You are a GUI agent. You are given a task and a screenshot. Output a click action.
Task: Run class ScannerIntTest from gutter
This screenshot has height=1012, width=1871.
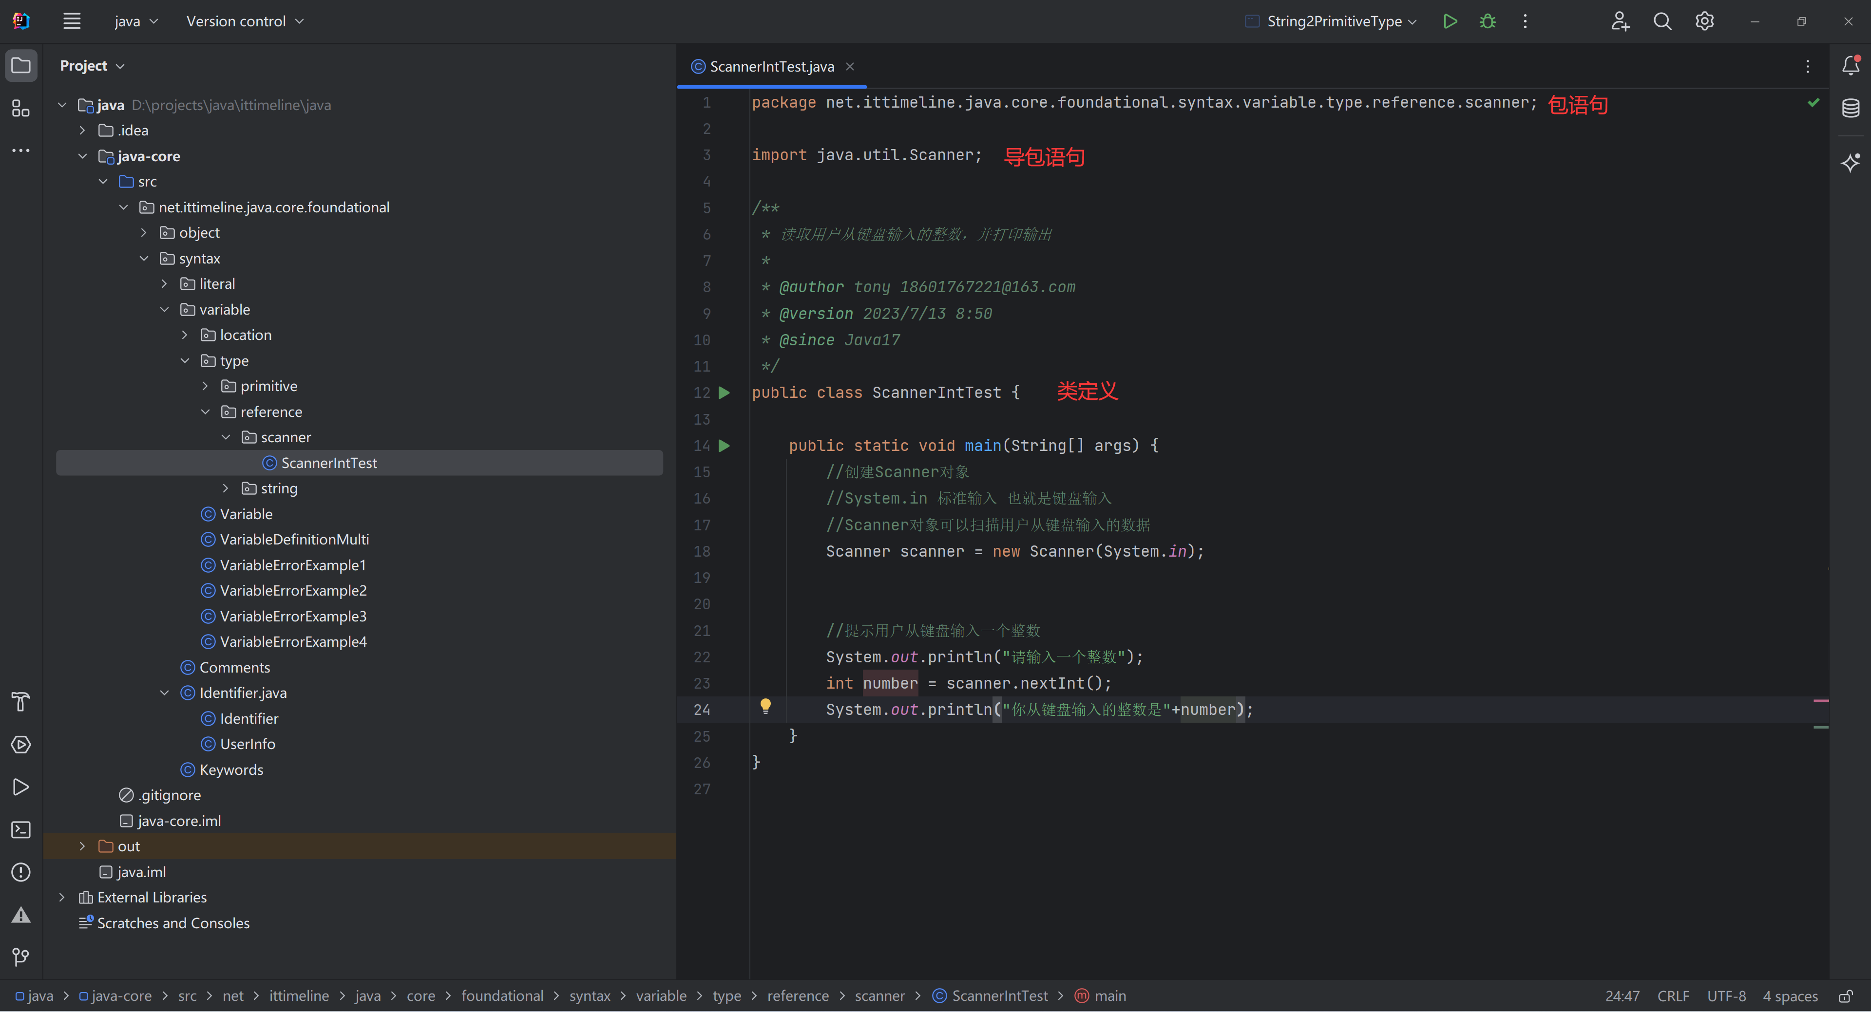[x=724, y=393]
